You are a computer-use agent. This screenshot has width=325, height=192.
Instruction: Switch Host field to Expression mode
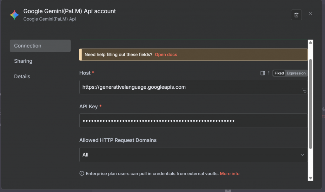(x=296, y=73)
